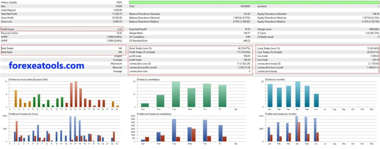This screenshot has height=149, width=380.
Task: Click the LR Standard Error value 446.22
Action: (247, 41)
